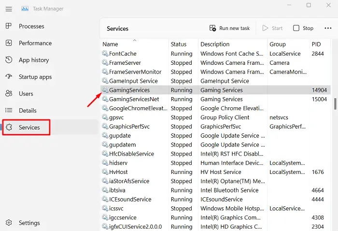Select the App history clock icon

pos(9,60)
